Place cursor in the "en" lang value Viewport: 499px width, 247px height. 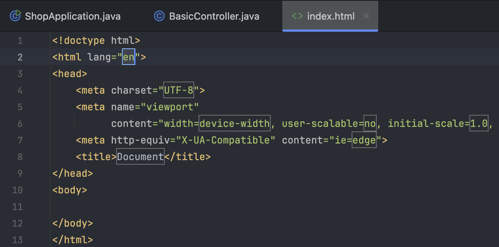click(x=128, y=57)
